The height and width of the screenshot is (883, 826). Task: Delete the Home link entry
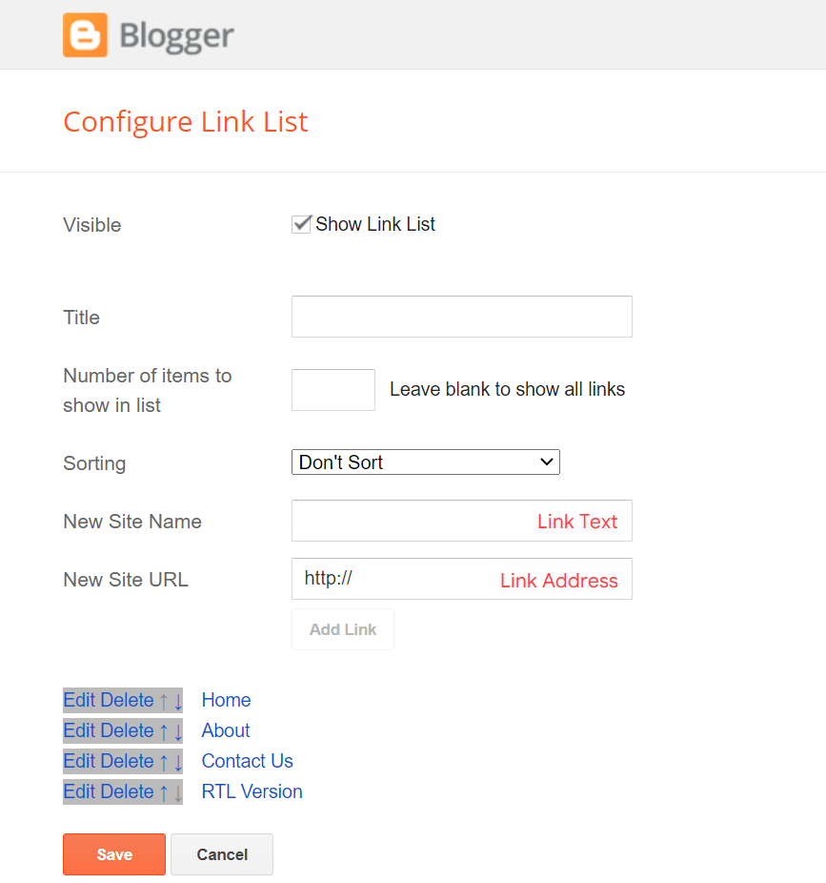(127, 700)
